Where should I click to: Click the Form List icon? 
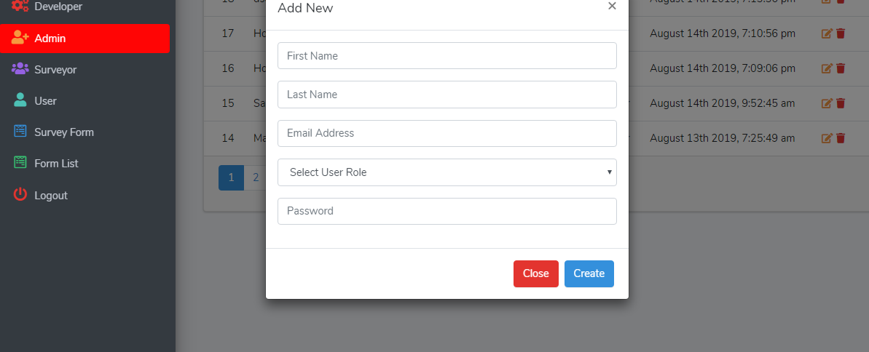click(20, 163)
